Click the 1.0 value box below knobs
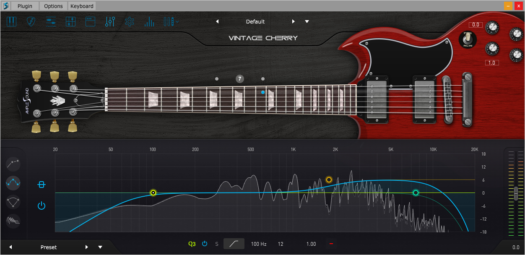The image size is (525, 255). [492, 63]
